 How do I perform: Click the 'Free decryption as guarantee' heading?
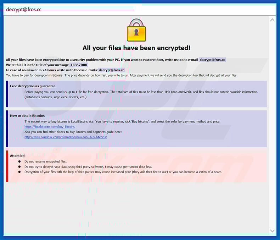coord(33,86)
